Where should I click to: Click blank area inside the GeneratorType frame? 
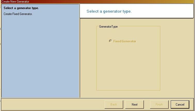pyautogui.click(x=128, y=67)
